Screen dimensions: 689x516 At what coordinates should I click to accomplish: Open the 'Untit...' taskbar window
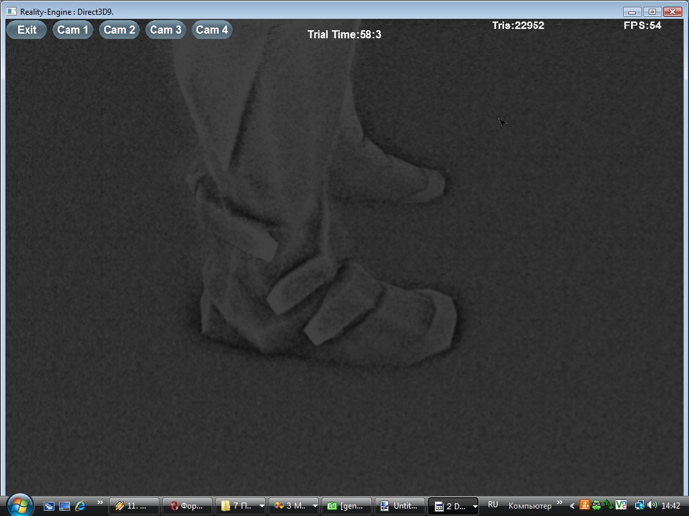pyautogui.click(x=400, y=506)
